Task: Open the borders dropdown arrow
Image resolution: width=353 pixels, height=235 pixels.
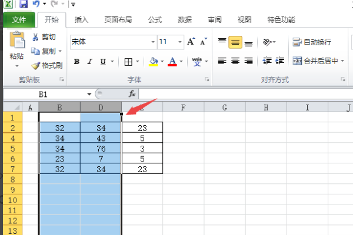Action: (x=137, y=61)
